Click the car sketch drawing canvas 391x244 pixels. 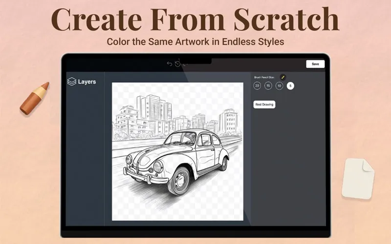[x=177, y=151]
